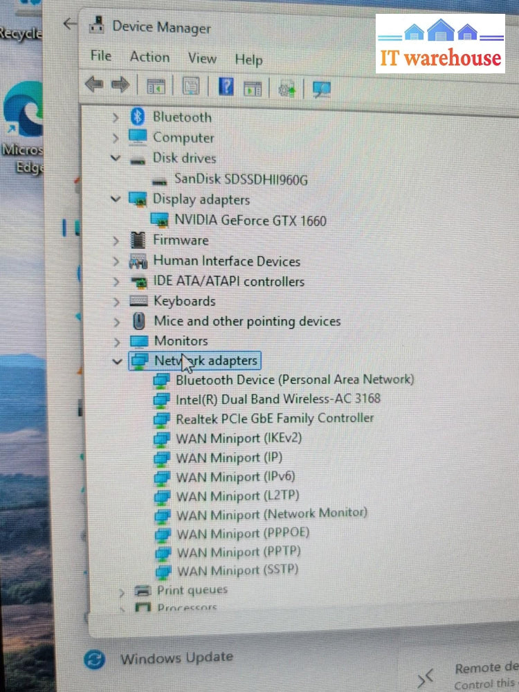The height and width of the screenshot is (692, 519).
Task: Select WAN Miniport (Network Monitor)
Action: click(272, 515)
